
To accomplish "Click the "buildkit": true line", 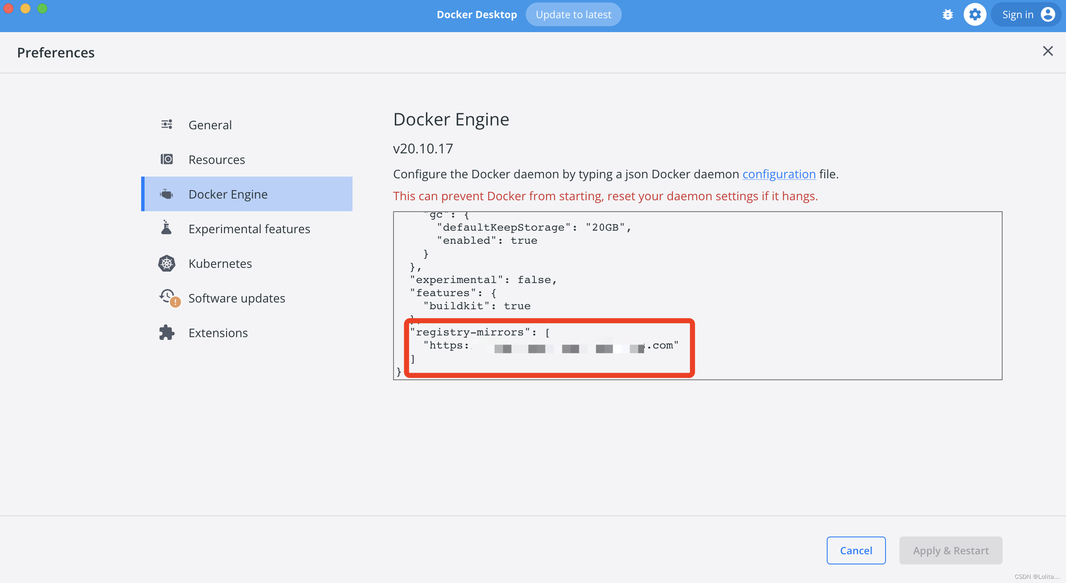I will 477,306.
